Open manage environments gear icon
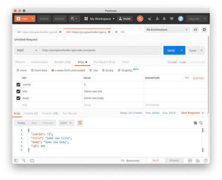Viewport: 222px width, 180px height. 204,30
